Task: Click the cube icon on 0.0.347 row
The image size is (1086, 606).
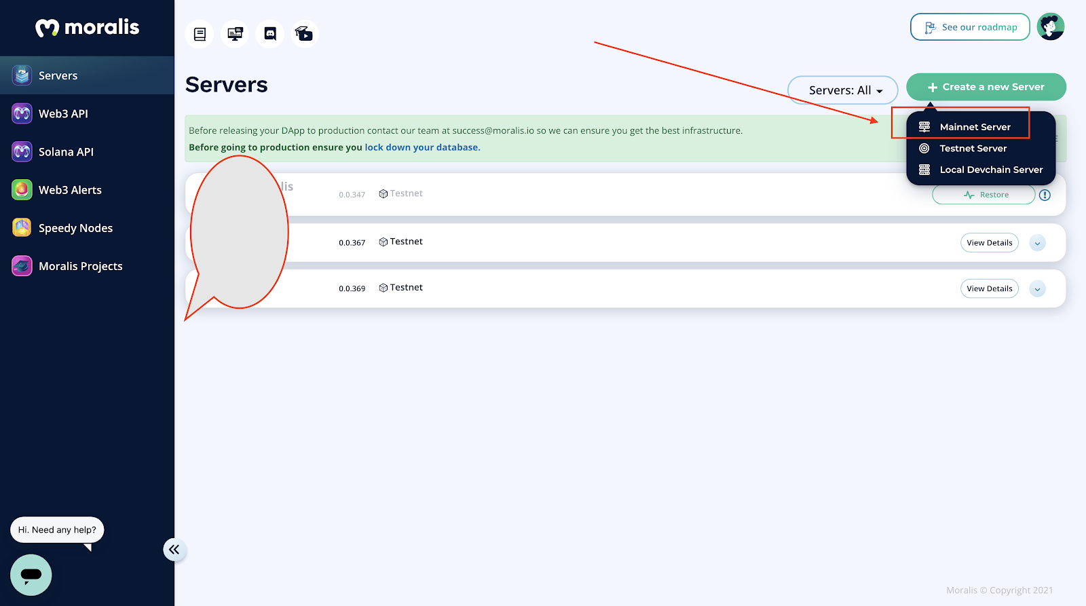Action: (383, 193)
